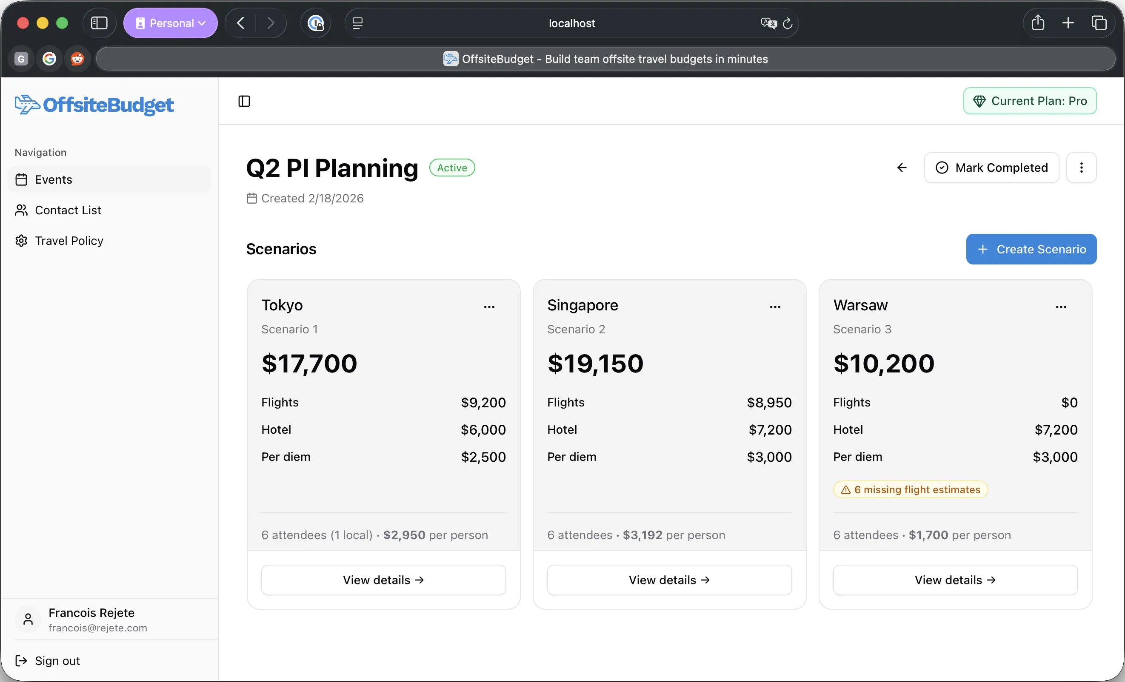This screenshot has height=682, width=1125.
Task: Click the Sign out icon
Action: pos(20,660)
